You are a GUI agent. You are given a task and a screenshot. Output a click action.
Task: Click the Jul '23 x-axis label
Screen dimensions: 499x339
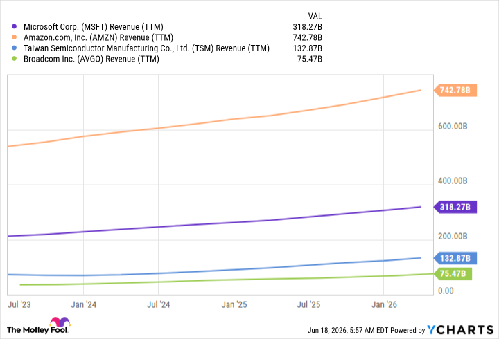(19, 304)
